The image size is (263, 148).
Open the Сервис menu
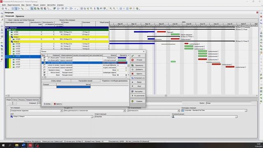[x=43, y=5]
